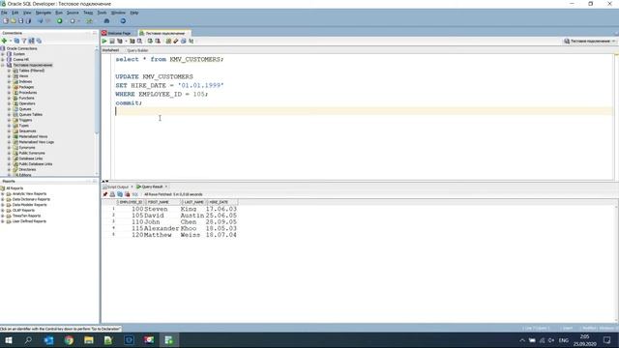
Task: Click the EMPLOYEE_ID column header
Action: pyautogui.click(x=131, y=202)
